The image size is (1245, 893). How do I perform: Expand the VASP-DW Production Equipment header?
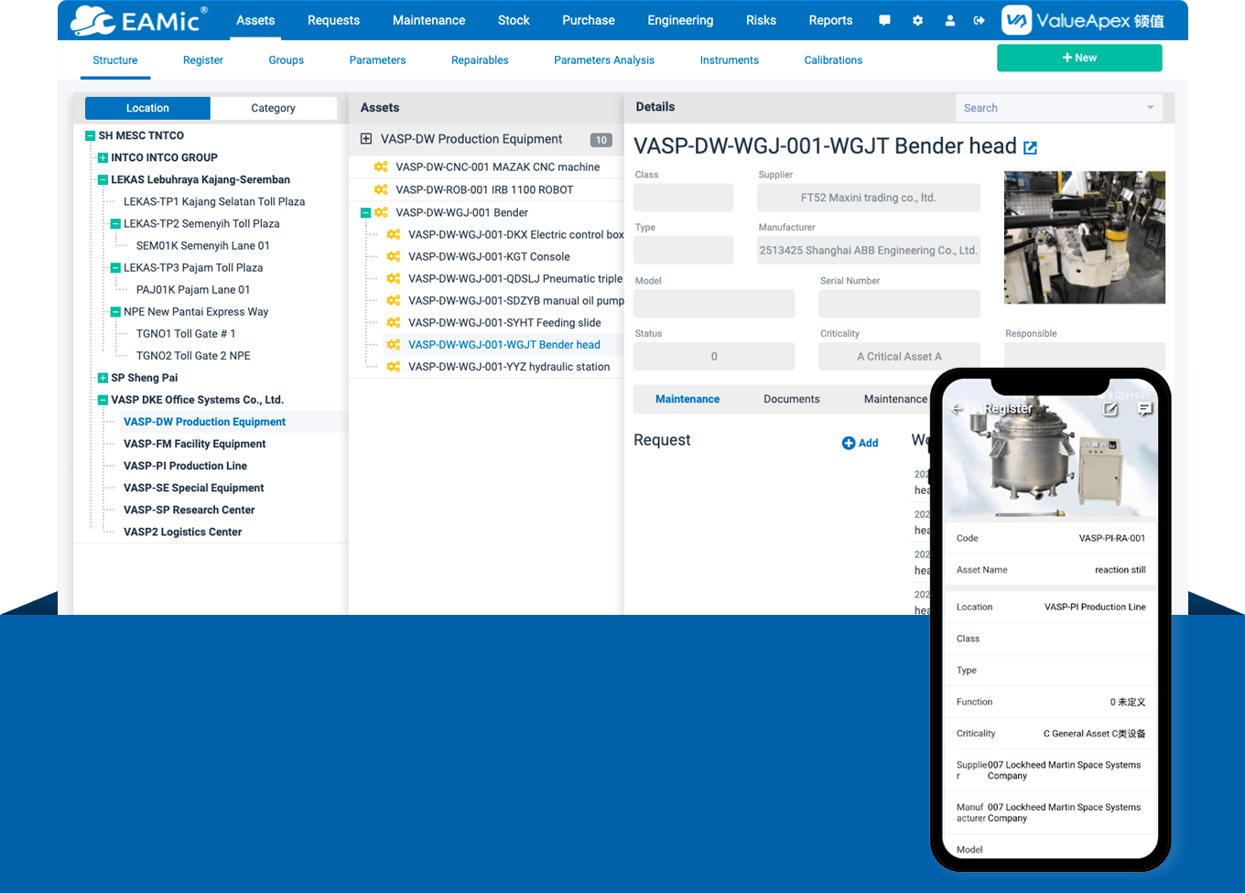coord(365,139)
